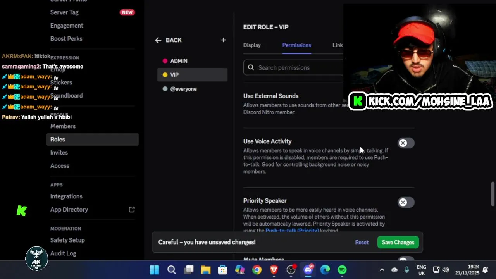Click the green Kick logo in stream banner

[x=358, y=102]
